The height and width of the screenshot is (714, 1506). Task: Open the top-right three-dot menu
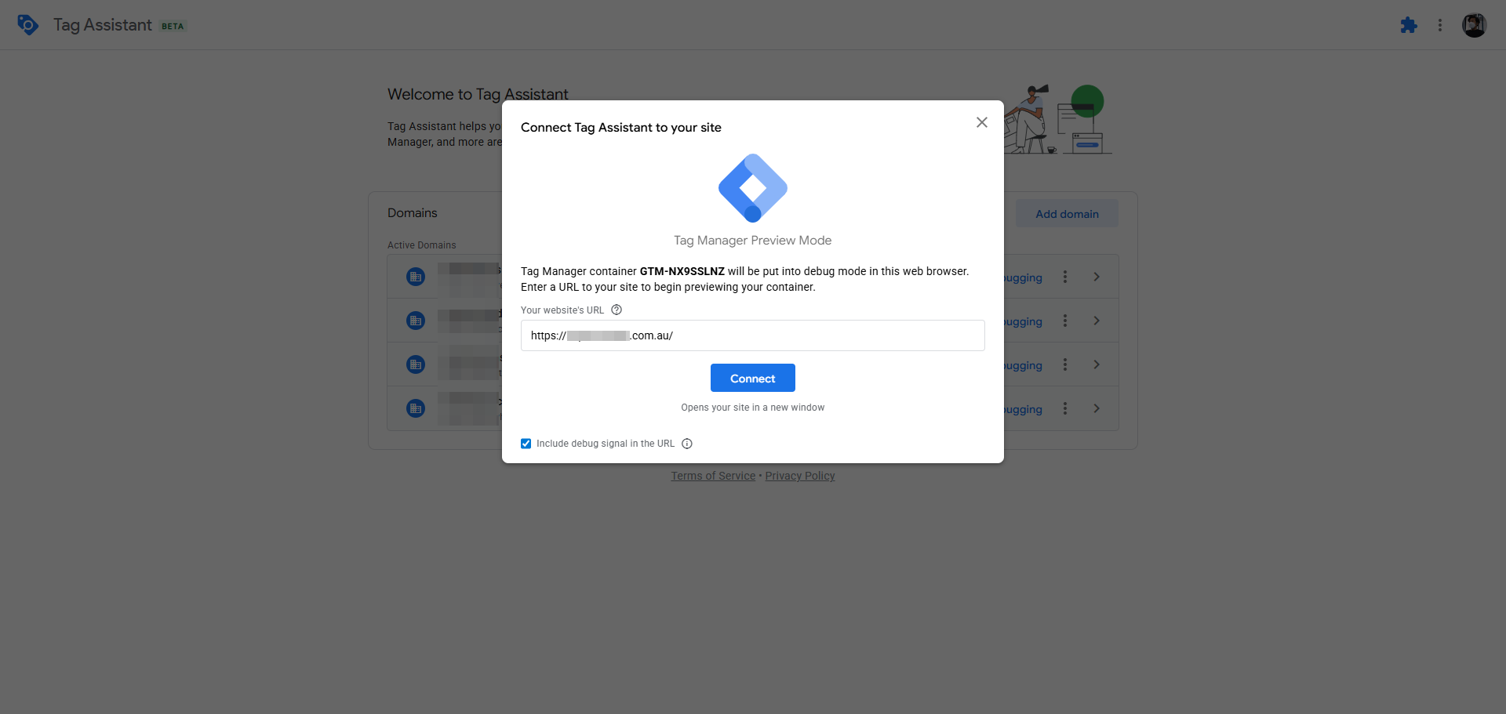point(1440,25)
